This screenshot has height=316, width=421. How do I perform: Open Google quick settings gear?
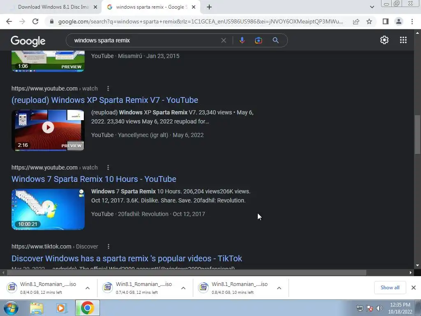384,40
